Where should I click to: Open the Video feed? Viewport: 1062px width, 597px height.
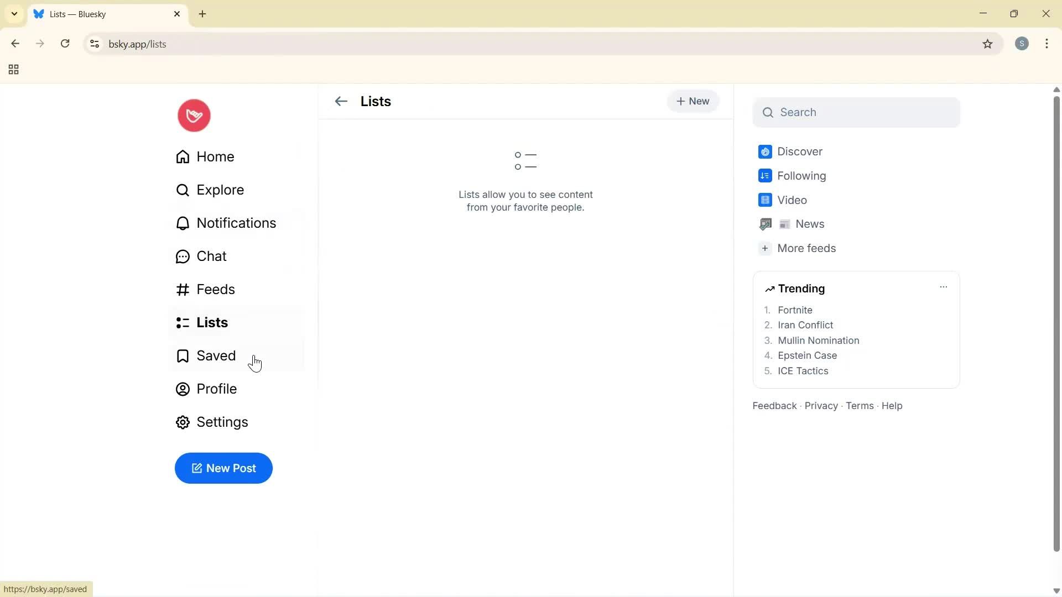click(x=792, y=200)
